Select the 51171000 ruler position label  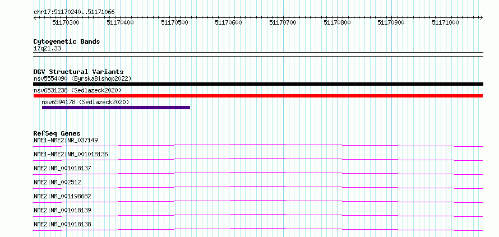tap(446, 22)
